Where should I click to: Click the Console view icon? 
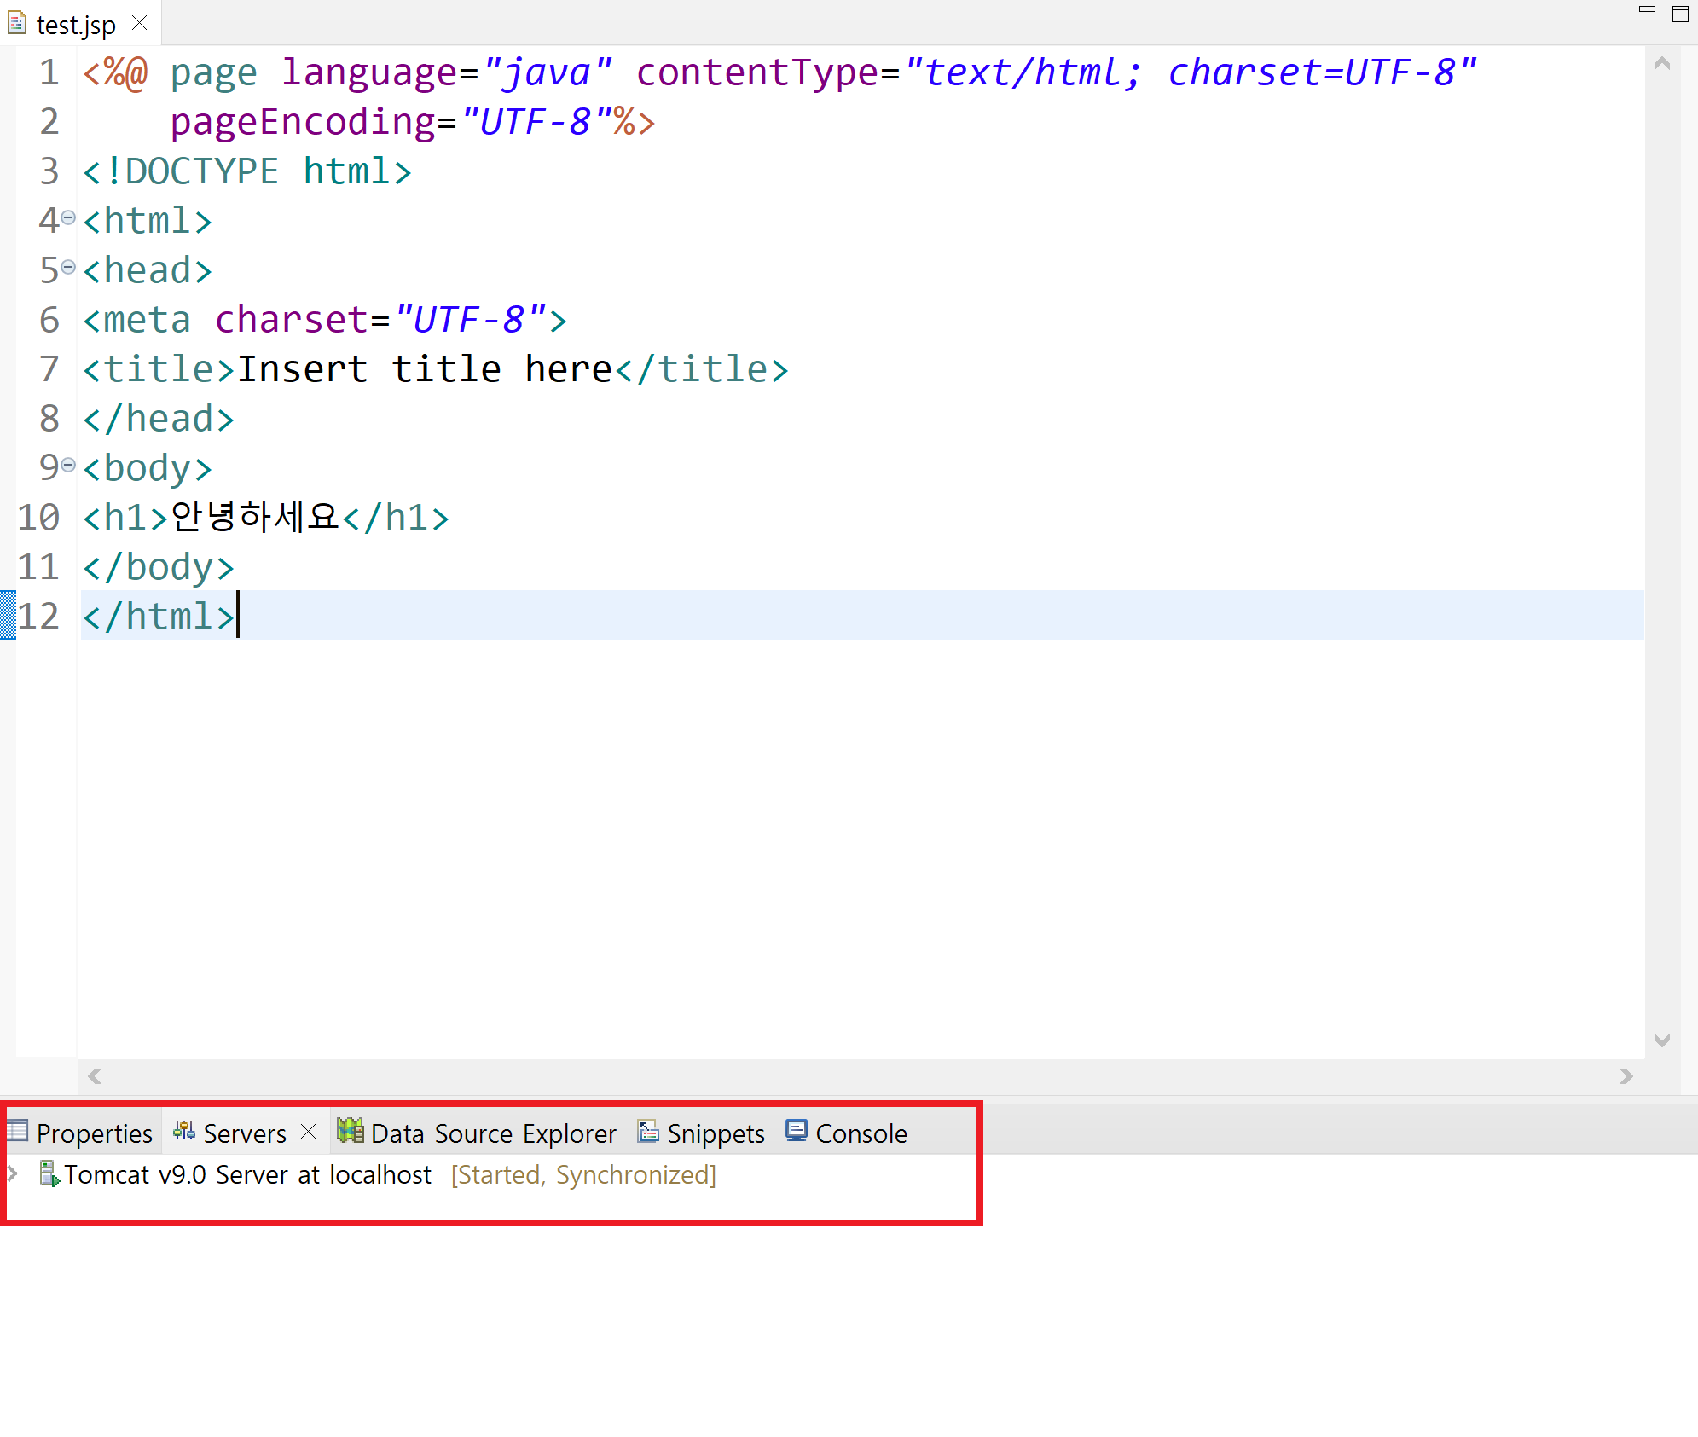coord(796,1131)
